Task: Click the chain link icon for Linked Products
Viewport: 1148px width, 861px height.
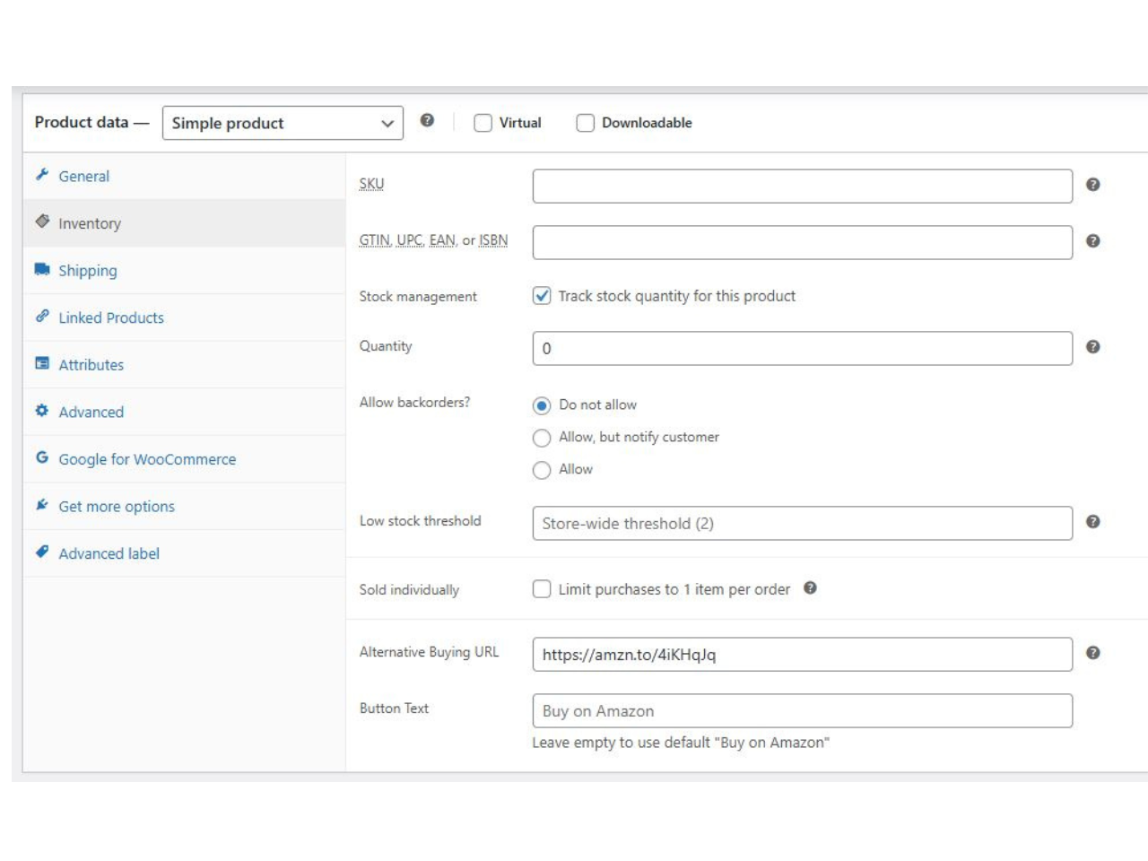Action: [x=41, y=317]
